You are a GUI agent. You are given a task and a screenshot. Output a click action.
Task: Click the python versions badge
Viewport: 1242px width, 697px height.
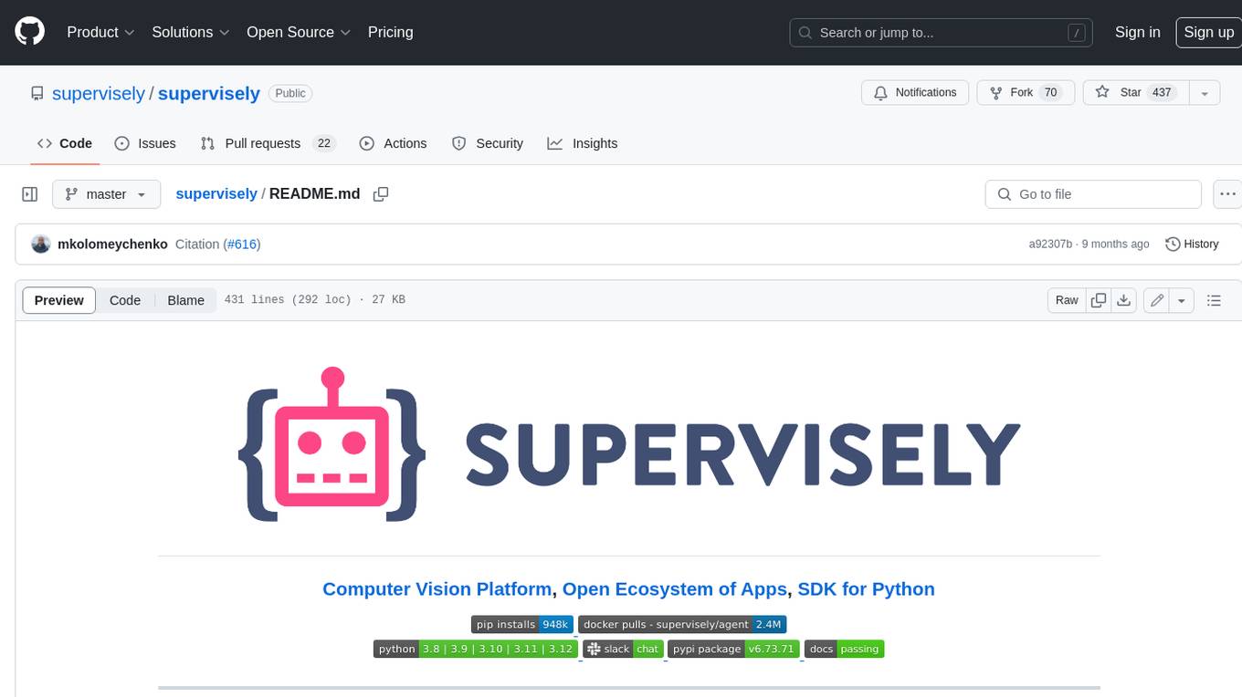click(x=476, y=649)
